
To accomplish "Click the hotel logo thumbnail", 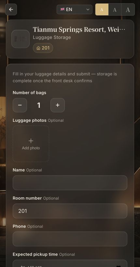I will (x=21, y=39).
